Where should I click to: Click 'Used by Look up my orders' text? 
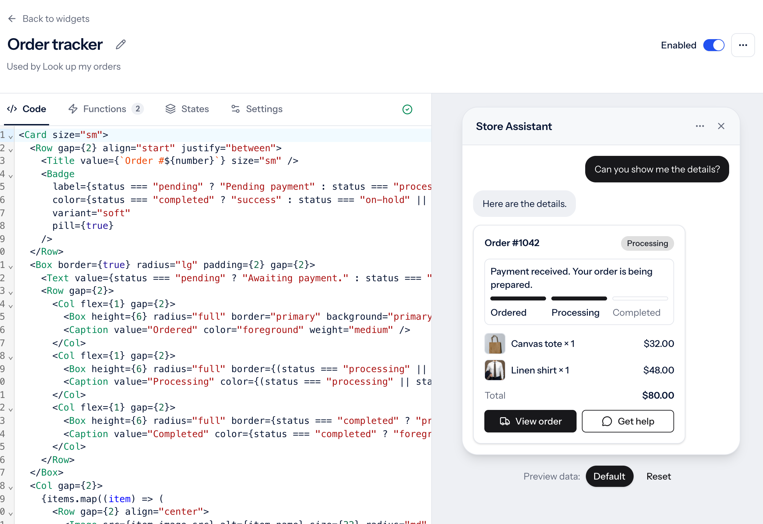(x=64, y=66)
